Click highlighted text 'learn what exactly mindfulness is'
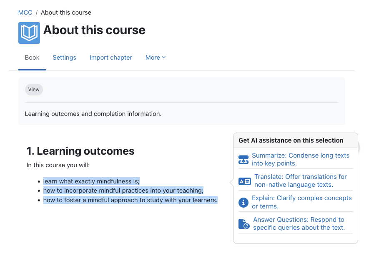 [x=91, y=181]
